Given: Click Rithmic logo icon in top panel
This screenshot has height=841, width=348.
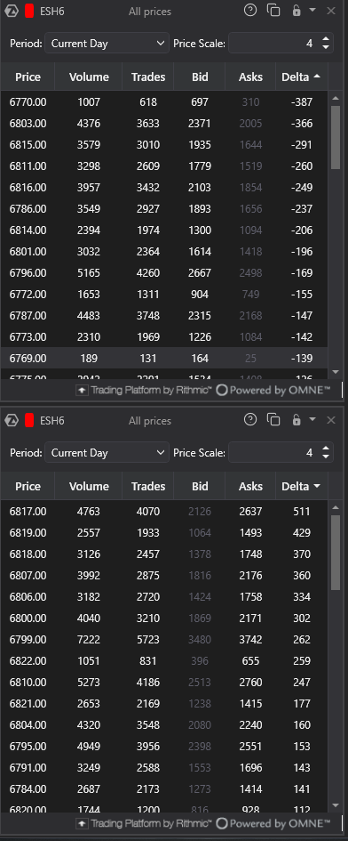Looking at the screenshot, I should click(x=11, y=12).
